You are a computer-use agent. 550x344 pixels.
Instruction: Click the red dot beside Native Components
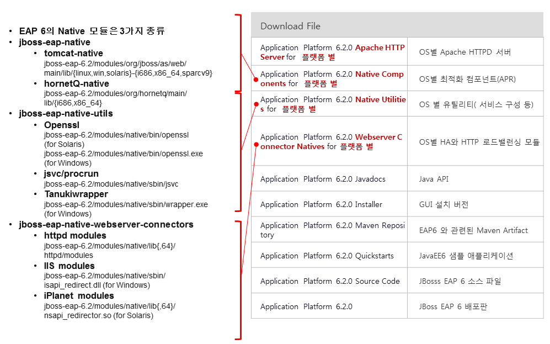pyautogui.click(x=256, y=79)
